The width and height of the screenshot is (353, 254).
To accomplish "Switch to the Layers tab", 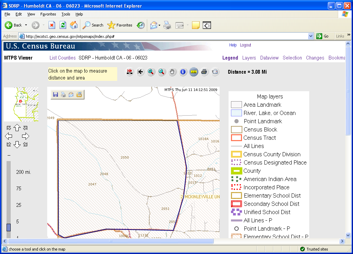I will (x=249, y=58).
